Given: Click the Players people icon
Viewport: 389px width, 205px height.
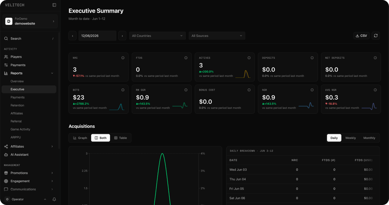Looking at the screenshot, I should 6,57.
